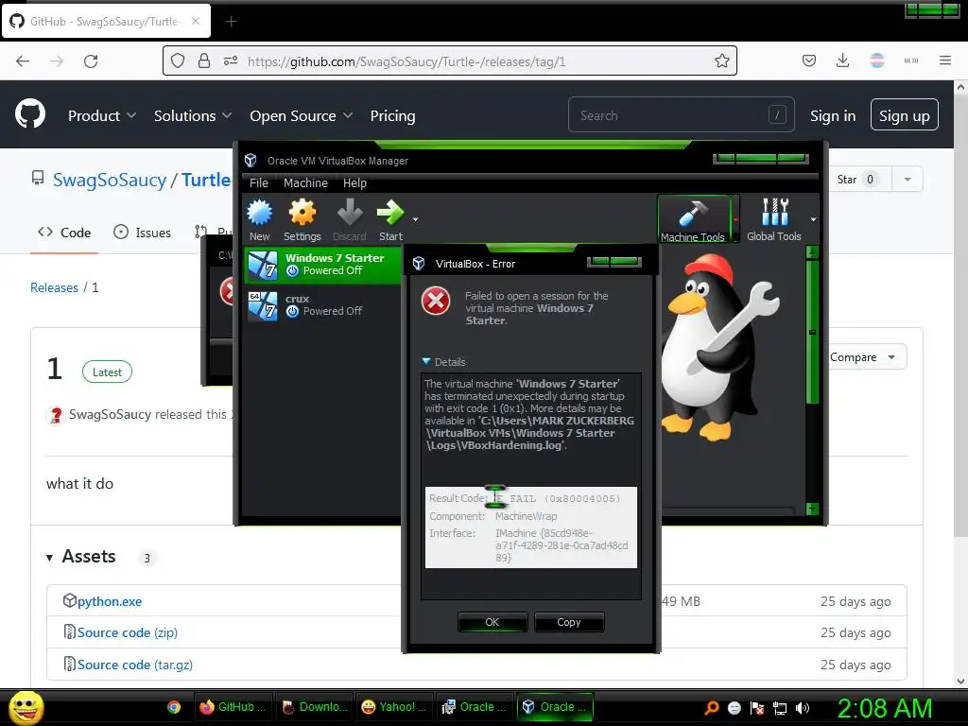Open the Star list dropdown arrow

pos(907,179)
